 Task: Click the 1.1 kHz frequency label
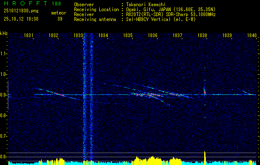[x=3, y=54]
